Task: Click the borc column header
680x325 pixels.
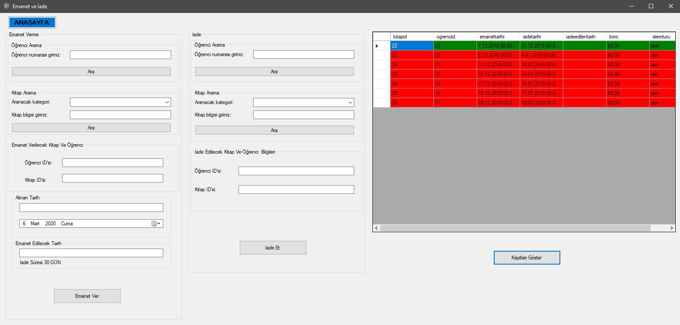Action: [628, 37]
